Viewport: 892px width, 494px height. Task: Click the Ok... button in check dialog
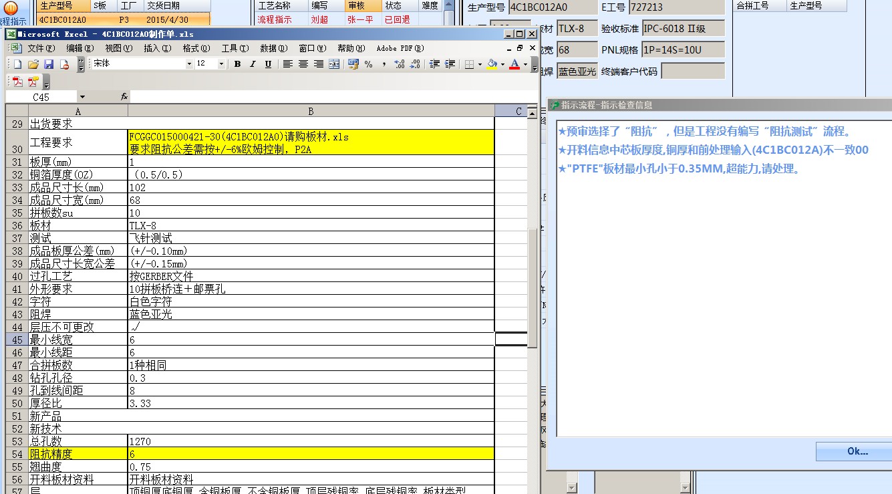(857, 451)
